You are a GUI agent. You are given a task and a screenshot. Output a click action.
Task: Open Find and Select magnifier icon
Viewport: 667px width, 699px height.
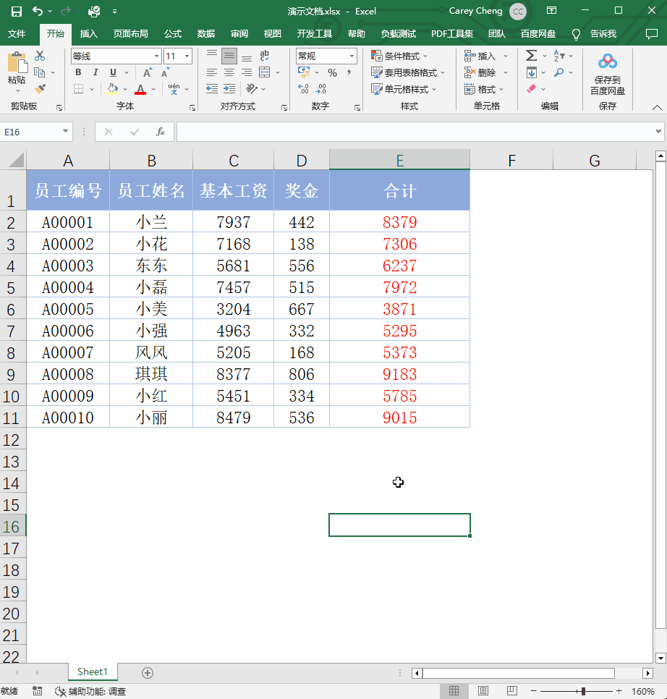559,72
